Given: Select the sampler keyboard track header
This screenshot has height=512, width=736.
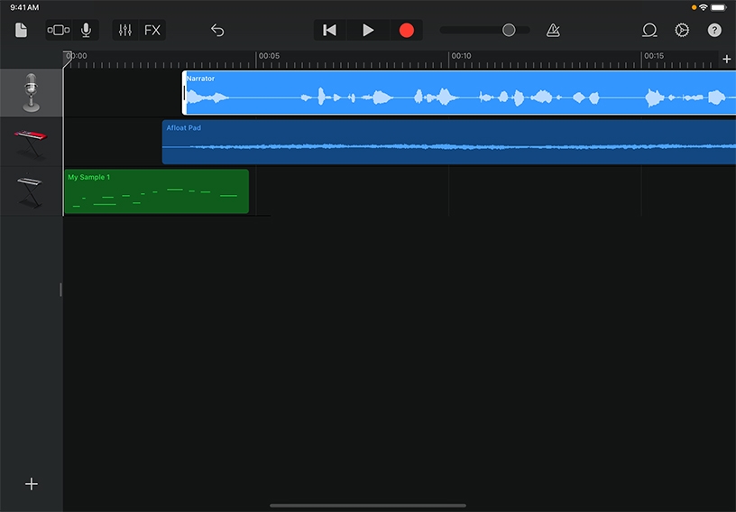Looking at the screenshot, I should pyautogui.click(x=32, y=191).
